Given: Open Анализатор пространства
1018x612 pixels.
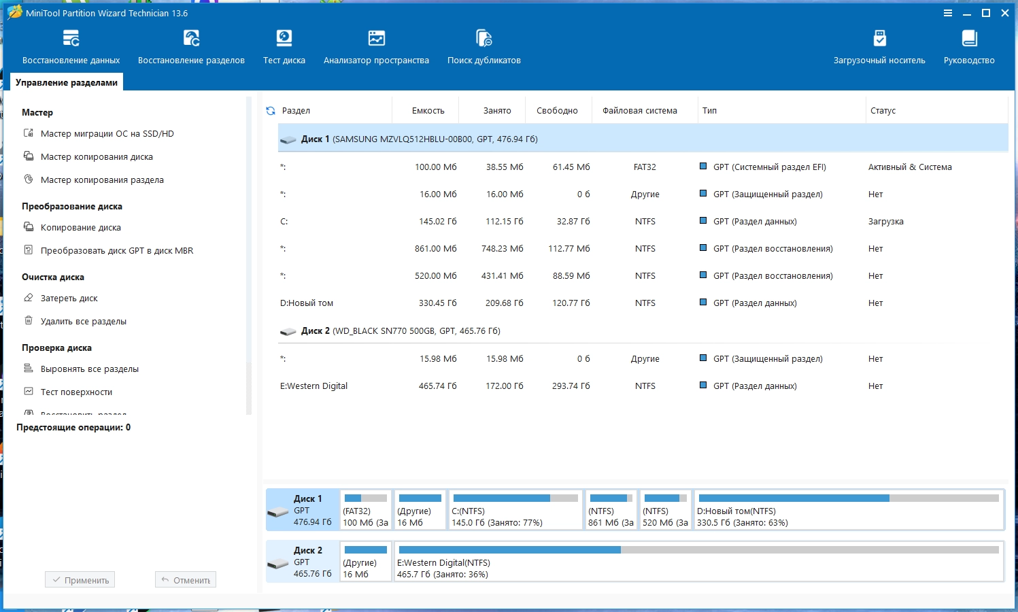Looking at the screenshot, I should click(376, 46).
